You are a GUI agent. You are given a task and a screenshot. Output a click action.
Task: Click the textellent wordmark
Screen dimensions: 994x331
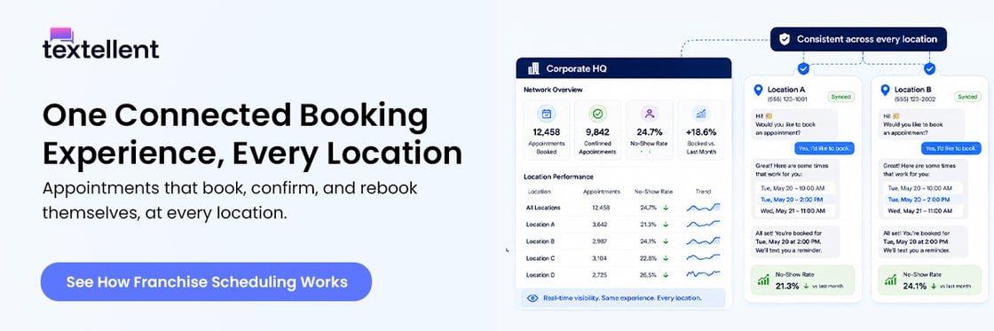click(x=101, y=50)
